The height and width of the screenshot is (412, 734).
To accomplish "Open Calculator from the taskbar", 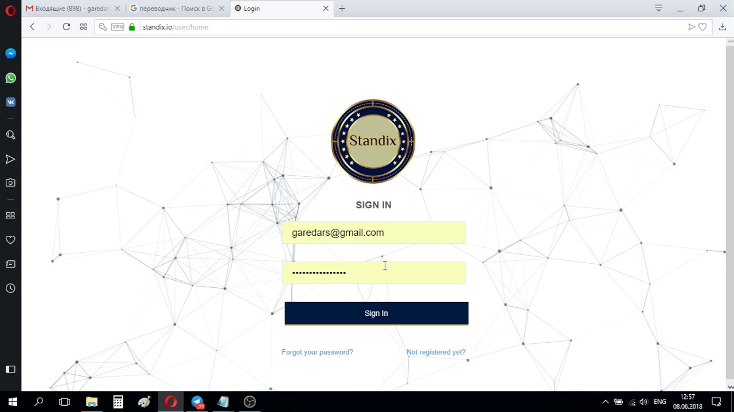I will click(x=118, y=402).
